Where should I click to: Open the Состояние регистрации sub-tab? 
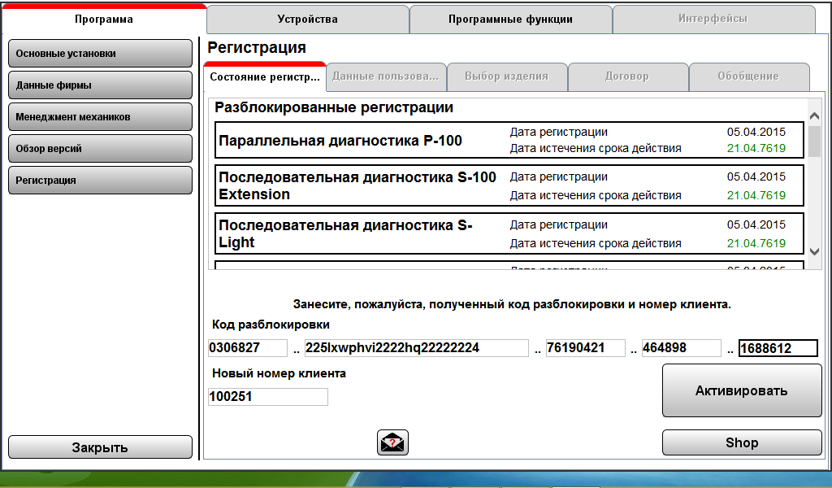[265, 76]
